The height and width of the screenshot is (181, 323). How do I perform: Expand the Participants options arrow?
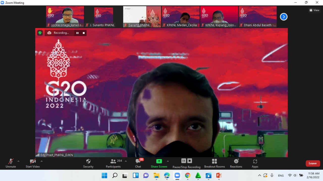(126, 161)
